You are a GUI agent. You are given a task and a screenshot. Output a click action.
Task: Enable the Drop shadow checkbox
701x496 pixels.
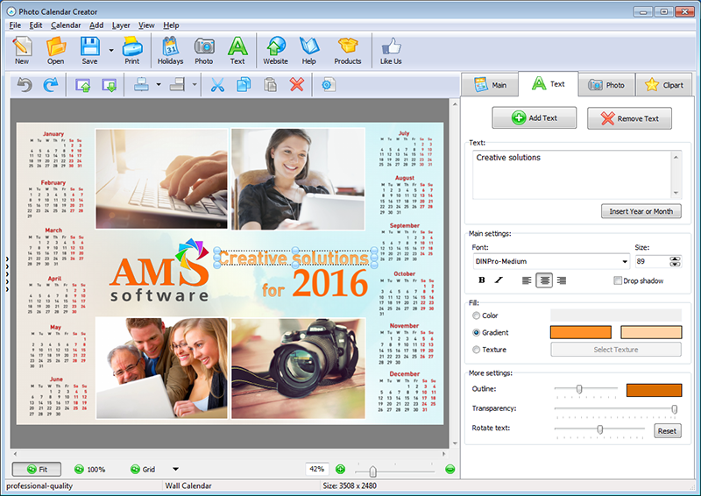tap(618, 280)
